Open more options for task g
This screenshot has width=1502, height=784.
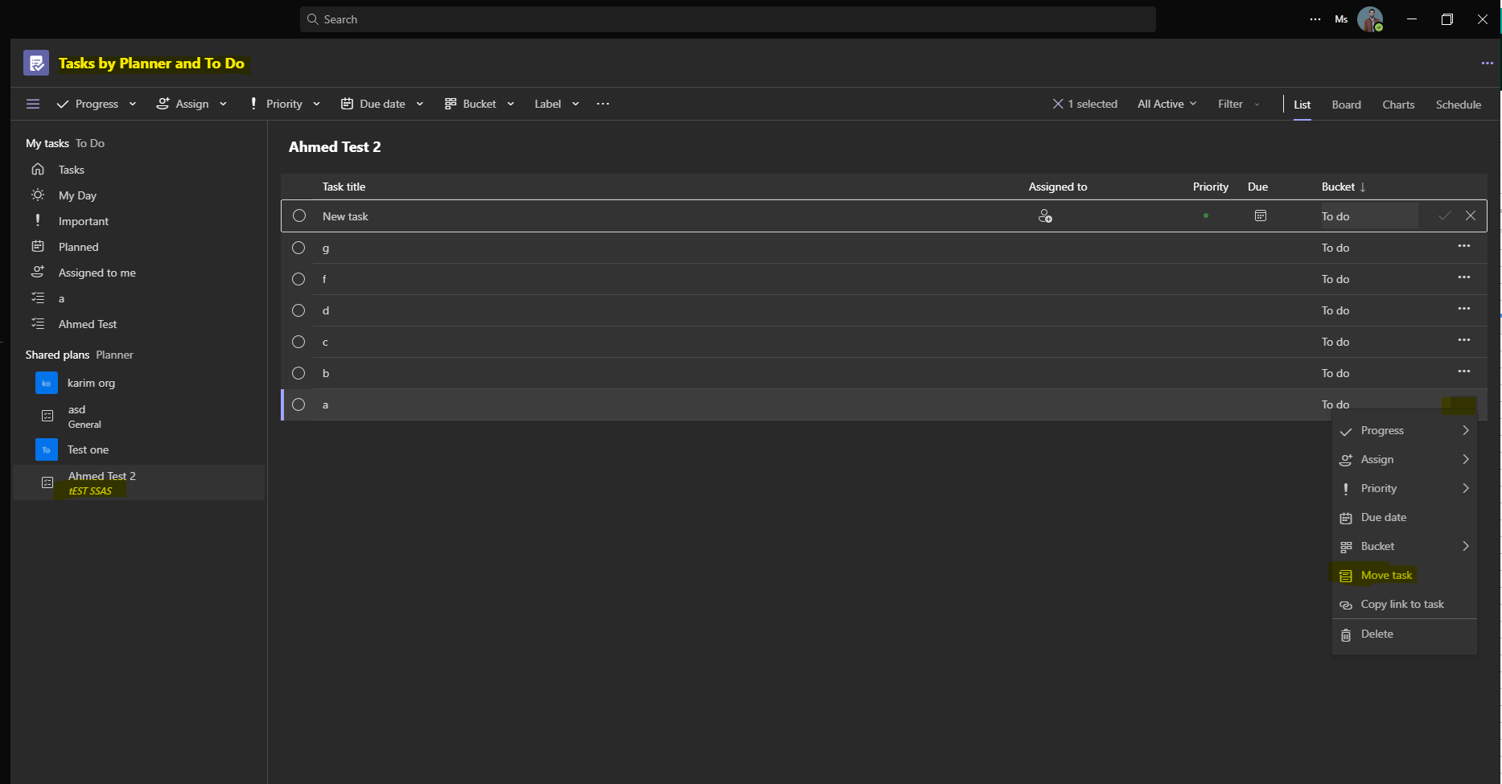click(1464, 246)
